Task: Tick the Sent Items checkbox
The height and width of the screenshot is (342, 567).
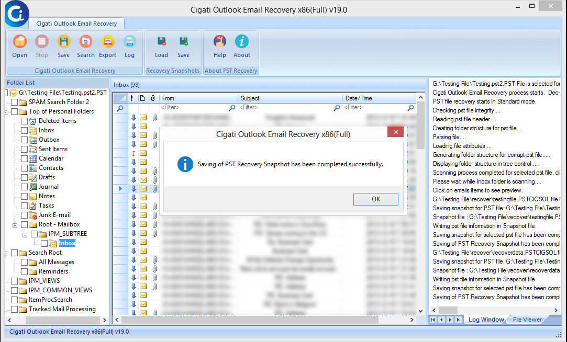Action: tap(24, 149)
